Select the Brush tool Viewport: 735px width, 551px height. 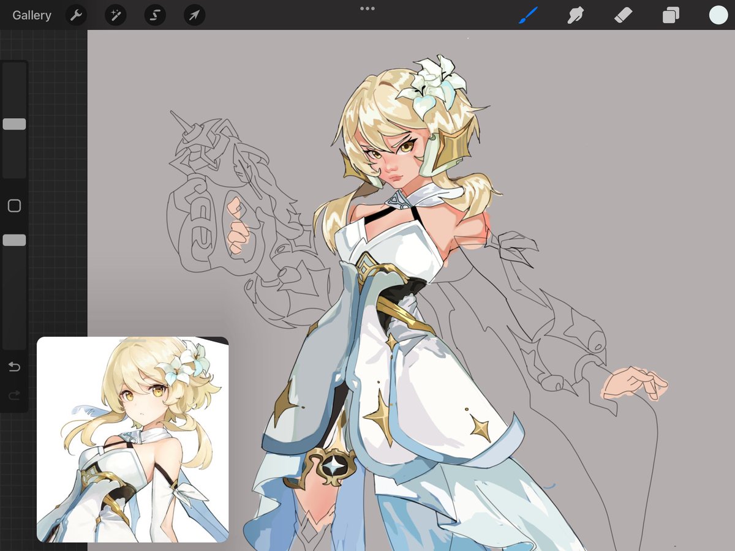tap(527, 15)
